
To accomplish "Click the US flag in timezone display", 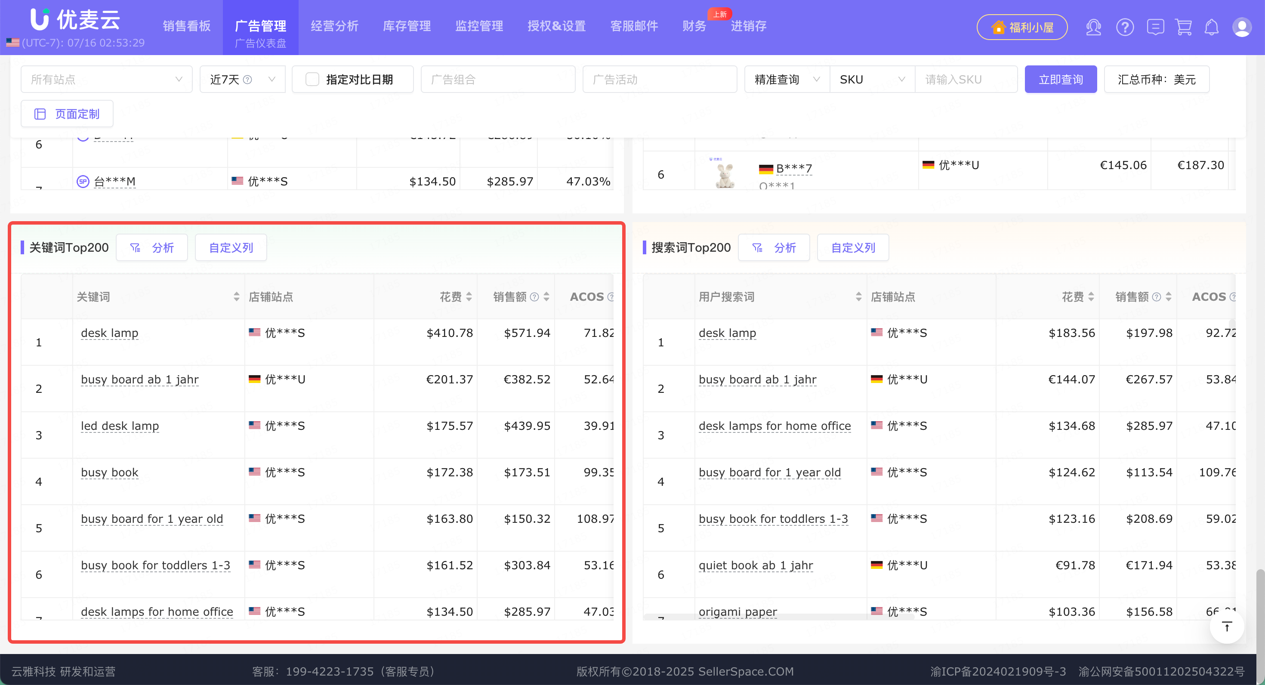I will point(13,43).
